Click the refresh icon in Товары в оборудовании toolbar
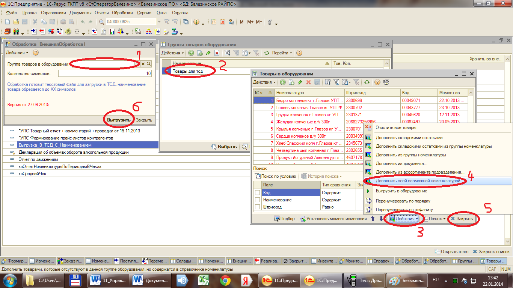 [x=367, y=82]
